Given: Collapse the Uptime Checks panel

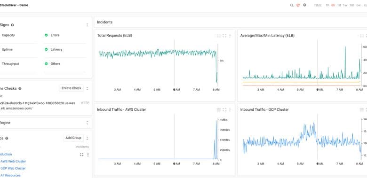Looking at the screenshot, I should (x=88, y=89).
